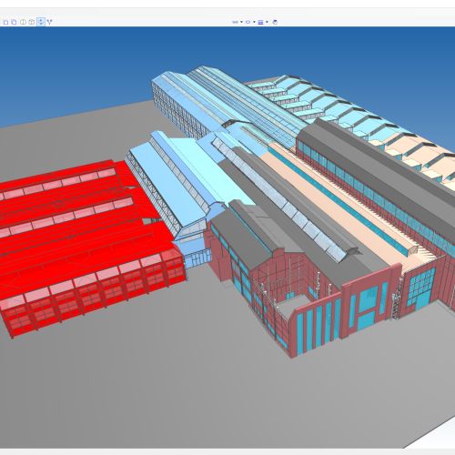This screenshot has height=455, width=455.
Task: Click the round globe-like icon in center toolbar
Action: (x=275, y=22)
